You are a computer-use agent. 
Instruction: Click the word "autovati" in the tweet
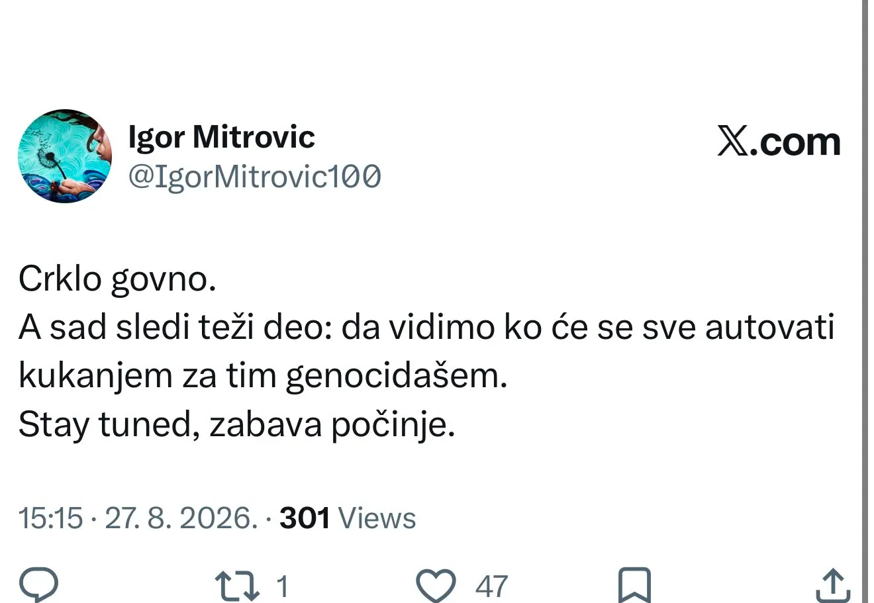[x=769, y=328]
